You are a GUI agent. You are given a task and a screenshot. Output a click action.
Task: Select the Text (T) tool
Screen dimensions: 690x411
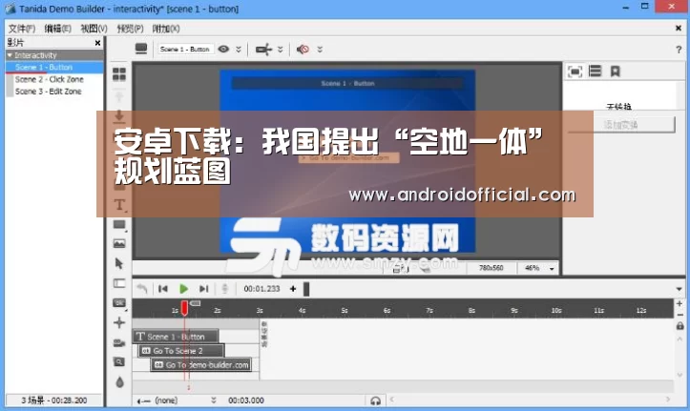[x=119, y=205]
